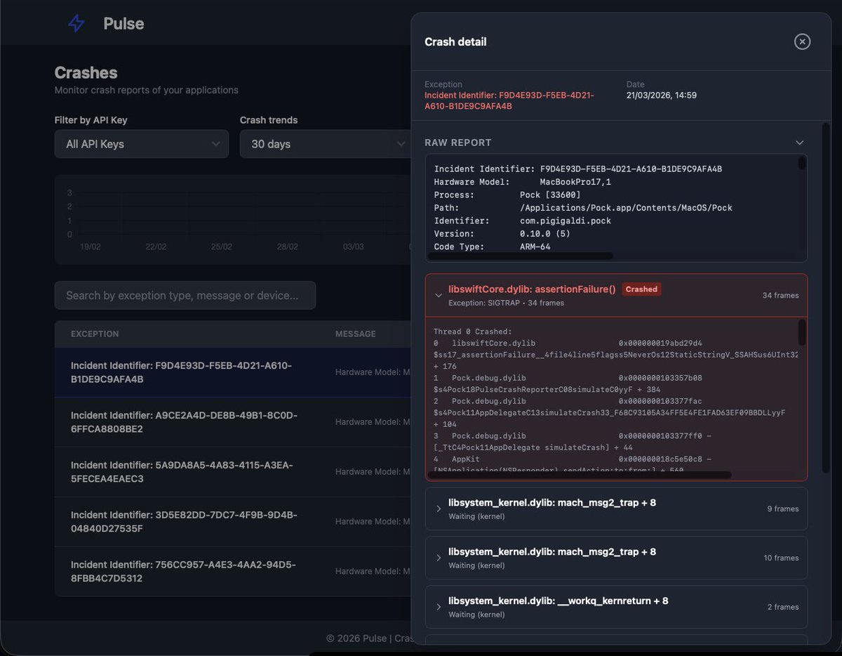Screen dimensions: 842x656
Task: Expand the mach_msg2_trap thread with 9 frames
Action: tap(616, 509)
